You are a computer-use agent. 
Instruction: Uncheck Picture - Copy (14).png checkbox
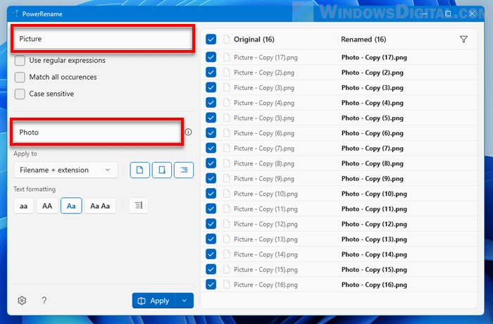[211, 254]
